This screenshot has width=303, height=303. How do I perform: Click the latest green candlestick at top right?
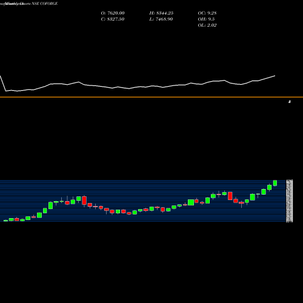point(275,183)
